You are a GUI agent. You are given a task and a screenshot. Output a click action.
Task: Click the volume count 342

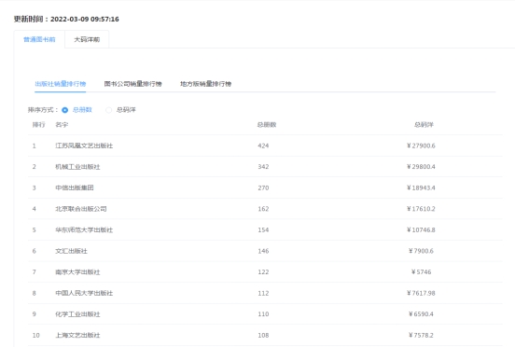(x=263, y=167)
